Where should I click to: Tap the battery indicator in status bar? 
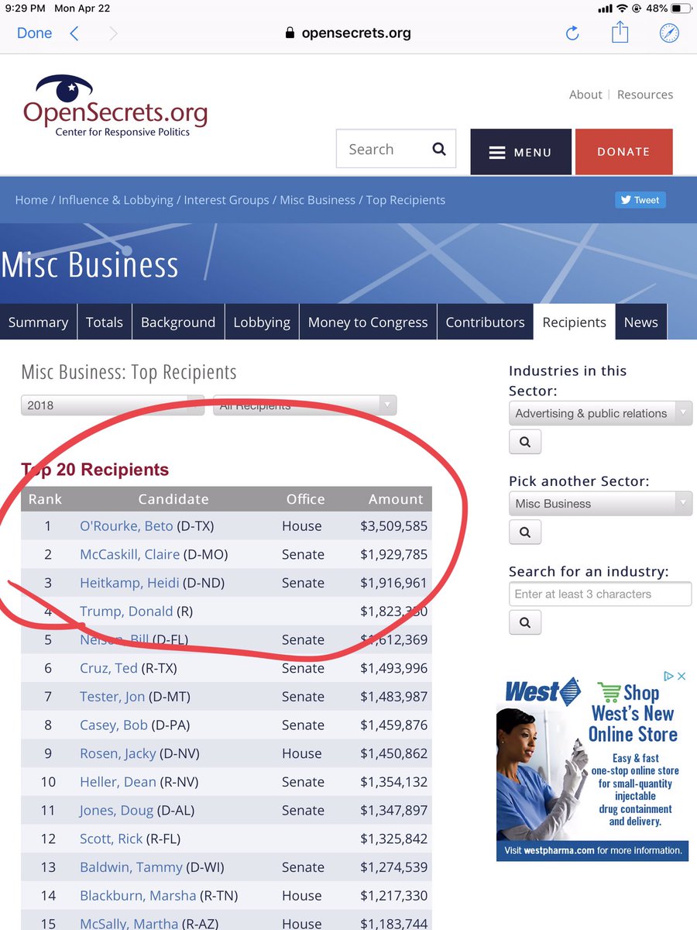coord(681,9)
